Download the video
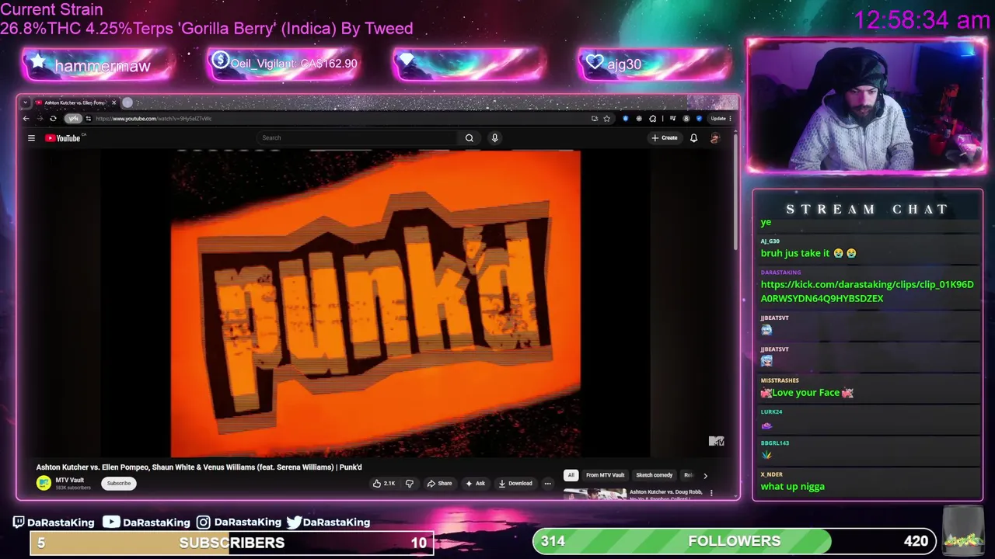Screen dimensions: 995x559 pyautogui.click(x=515, y=483)
